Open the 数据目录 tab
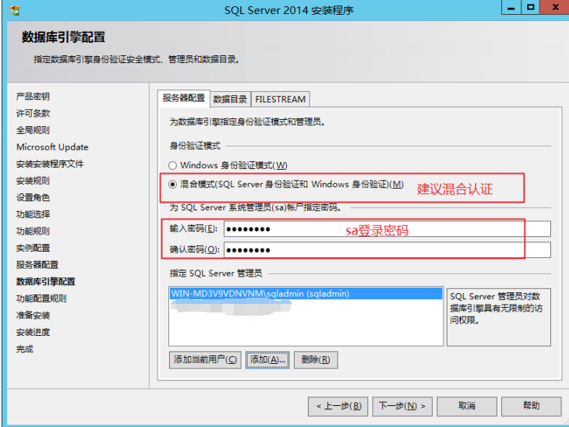 click(x=230, y=99)
